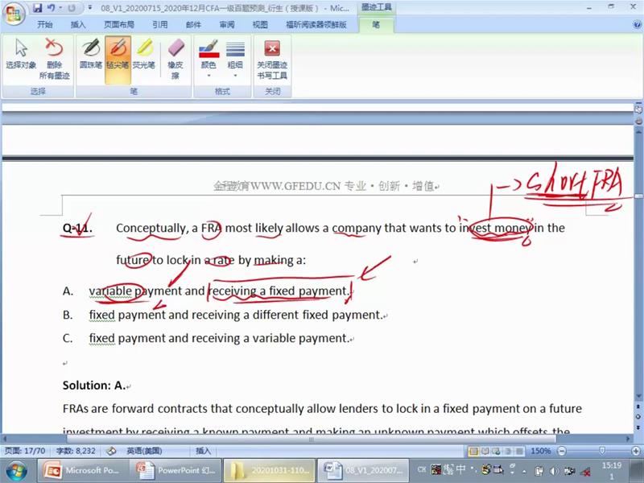644x483 pixels.
Task: Click the proofing errors status icon
Action: tap(111, 451)
